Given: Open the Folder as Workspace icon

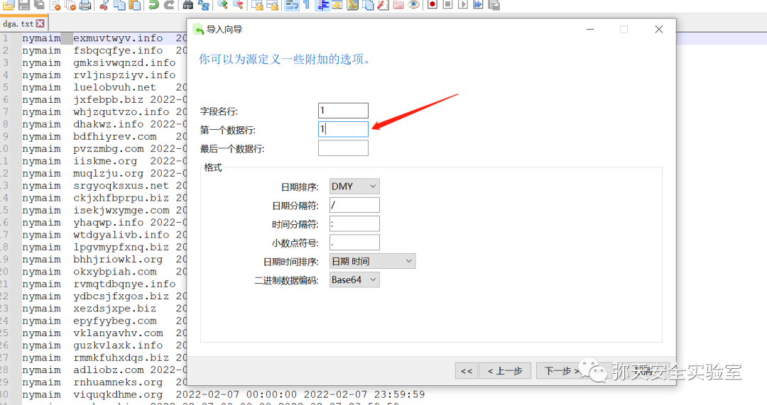Looking at the screenshot, I should pos(398,5).
